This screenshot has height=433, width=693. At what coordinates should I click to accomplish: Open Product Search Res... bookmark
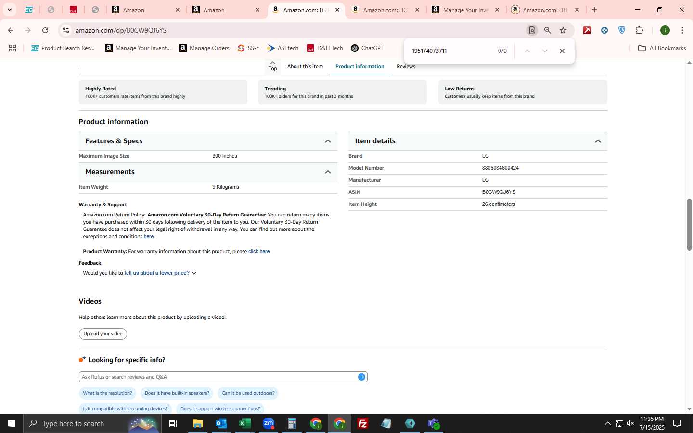click(63, 48)
